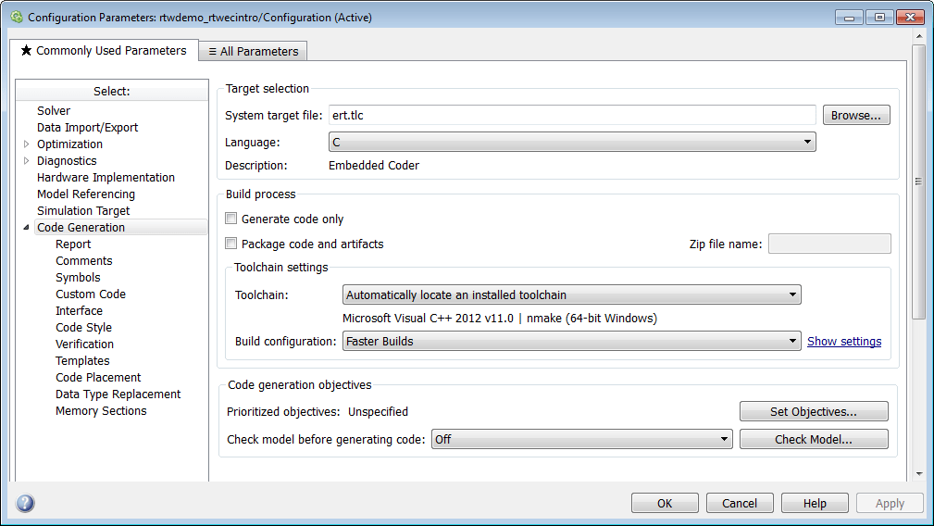Open Check model before generating code dropdown
This screenshot has width=934, height=526.
click(581, 440)
